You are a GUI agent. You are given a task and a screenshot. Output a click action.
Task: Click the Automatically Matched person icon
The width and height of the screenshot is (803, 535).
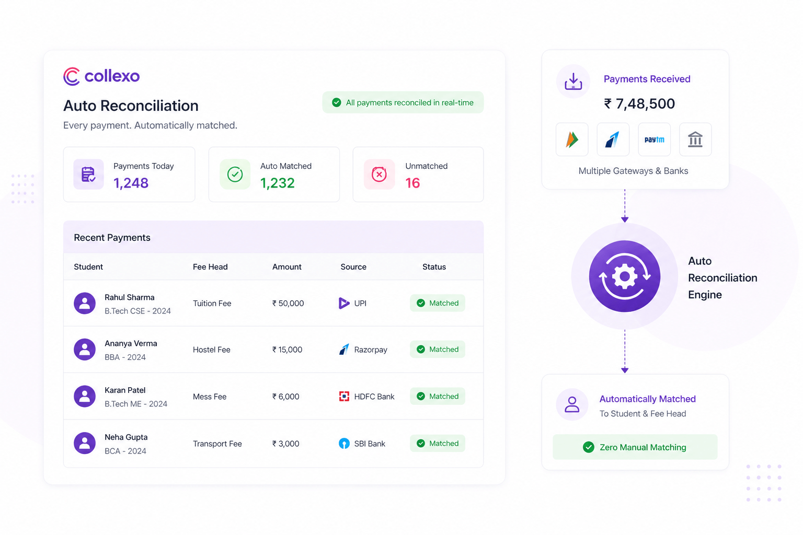pyautogui.click(x=572, y=404)
